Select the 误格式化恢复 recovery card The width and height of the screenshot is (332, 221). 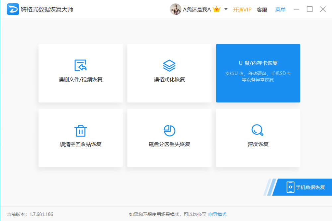(169, 73)
